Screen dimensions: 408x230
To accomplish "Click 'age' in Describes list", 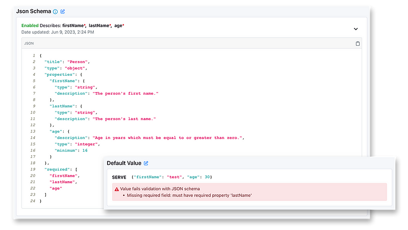I will [119, 25].
